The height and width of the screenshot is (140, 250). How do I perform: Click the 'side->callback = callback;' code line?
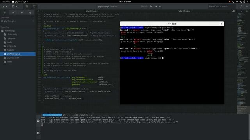tap(58, 96)
